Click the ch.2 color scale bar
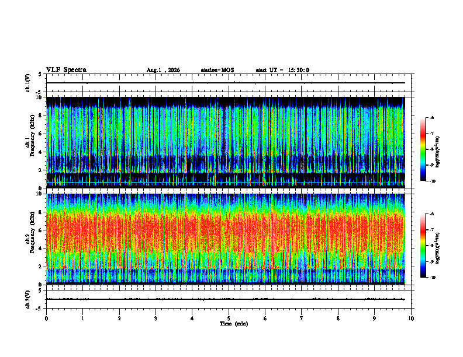463x357 pixels. click(423, 246)
